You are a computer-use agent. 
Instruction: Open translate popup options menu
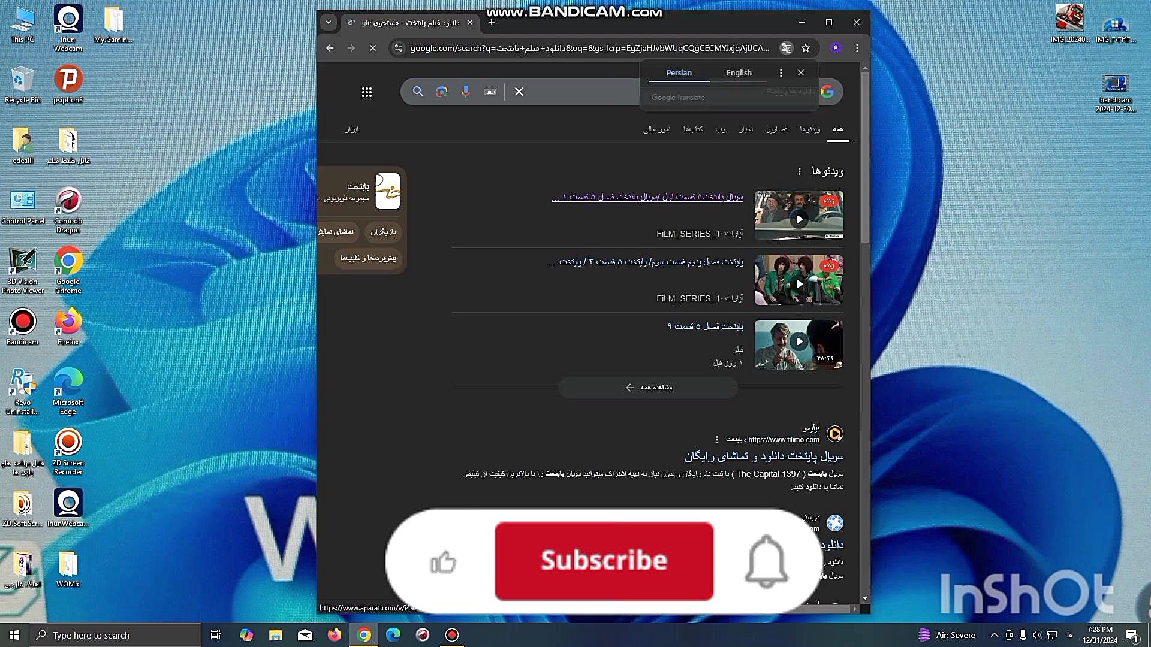coord(781,72)
